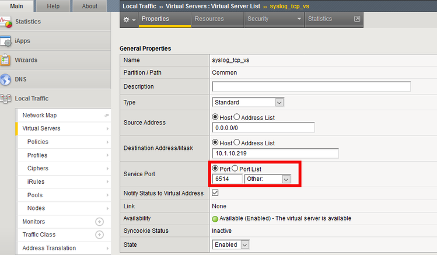Select Port List radio for Service Port

tap(235, 168)
